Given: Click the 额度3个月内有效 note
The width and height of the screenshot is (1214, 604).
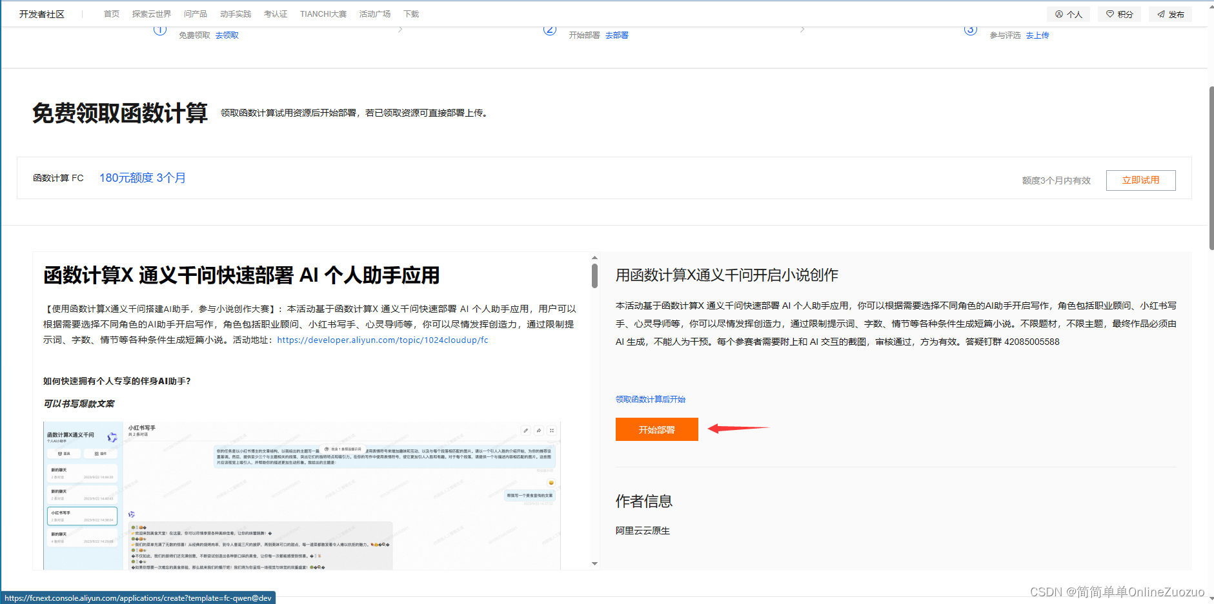Looking at the screenshot, I should (1056, 180).
